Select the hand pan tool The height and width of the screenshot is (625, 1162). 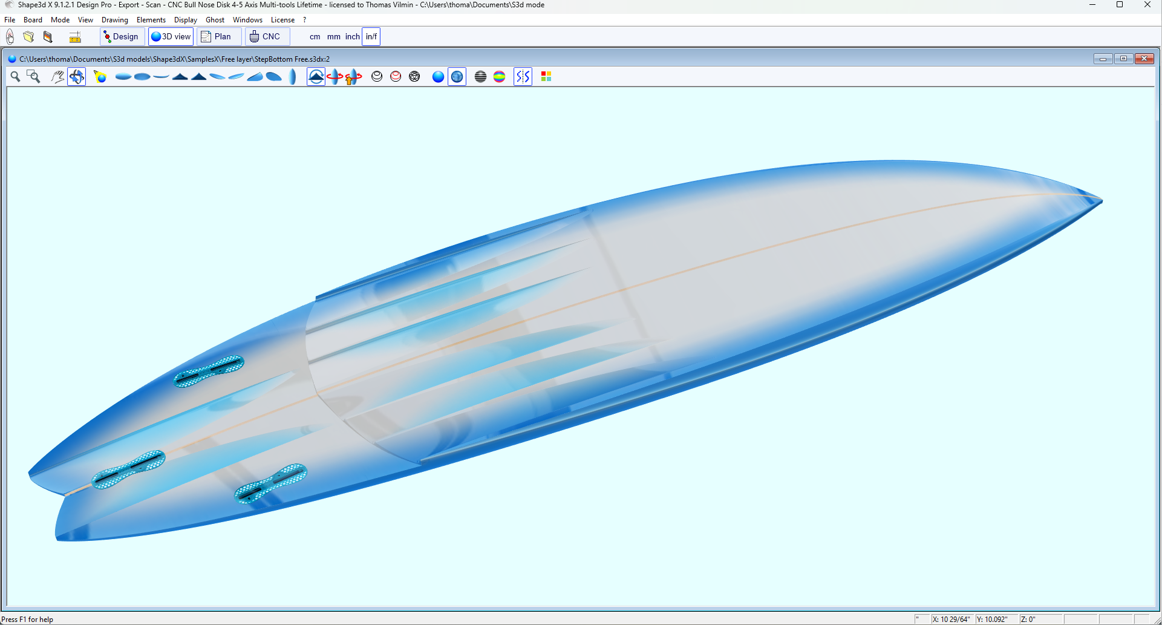(x=57, y=77)
